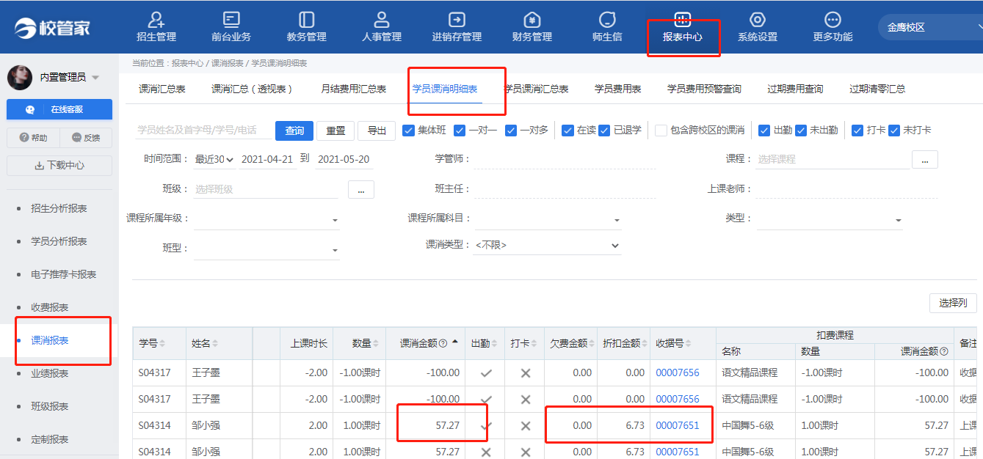Open 课消报表 in sidebar
Viewport: 983px width, 459px height.
(50, 340)
